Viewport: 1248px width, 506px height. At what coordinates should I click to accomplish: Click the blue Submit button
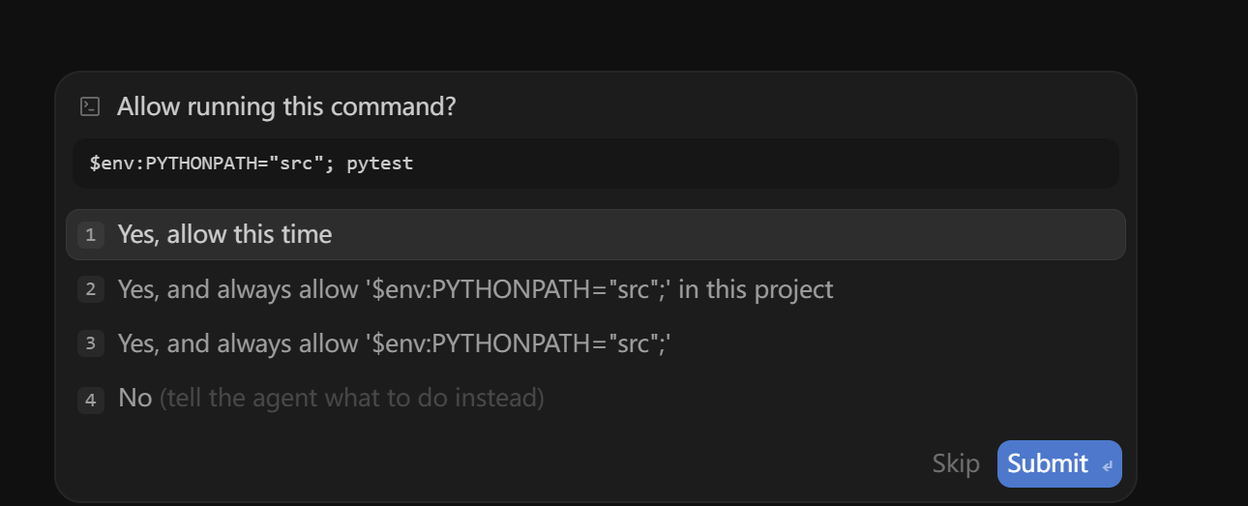tap(1059, 463)
